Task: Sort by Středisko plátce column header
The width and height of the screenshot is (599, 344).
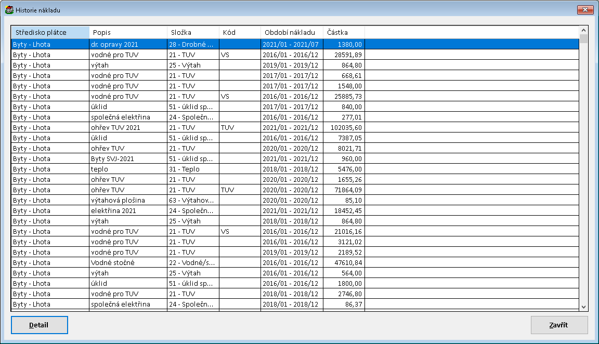Action: [50, 32]
